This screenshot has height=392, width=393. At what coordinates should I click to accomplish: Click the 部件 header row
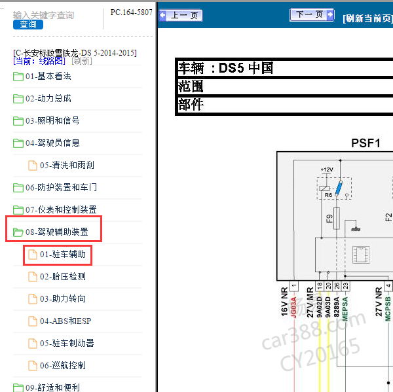pos(285,105)
